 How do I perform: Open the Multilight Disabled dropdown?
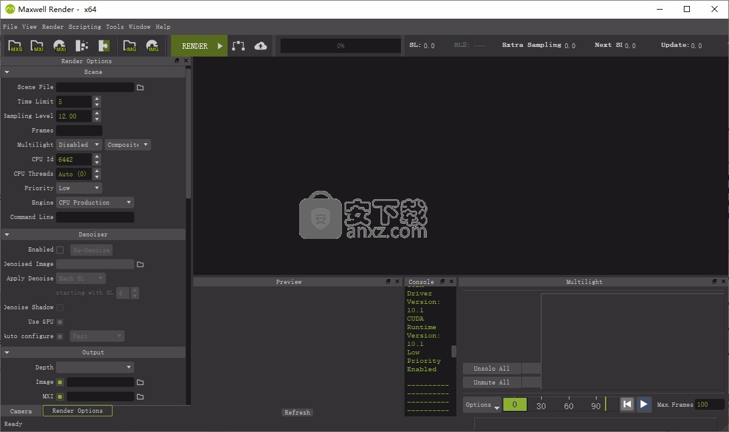[79, 145]
